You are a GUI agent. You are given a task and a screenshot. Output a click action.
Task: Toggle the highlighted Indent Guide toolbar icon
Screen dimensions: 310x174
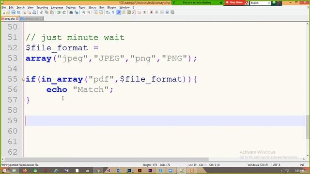(x=118, y=13)
